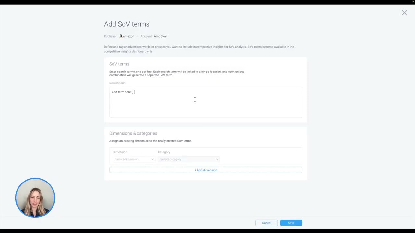The image size is (415, 233).
Task: Save the SoV terms
Action: (x=291, y=223)
